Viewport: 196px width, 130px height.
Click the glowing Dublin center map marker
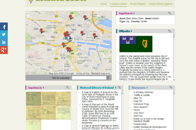point(68,38)
